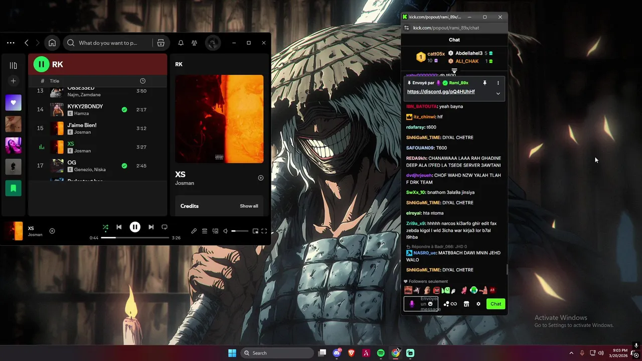Open the Spotify profile avatar menu
The image size is (642, 361).
click(x=213, y=43)
